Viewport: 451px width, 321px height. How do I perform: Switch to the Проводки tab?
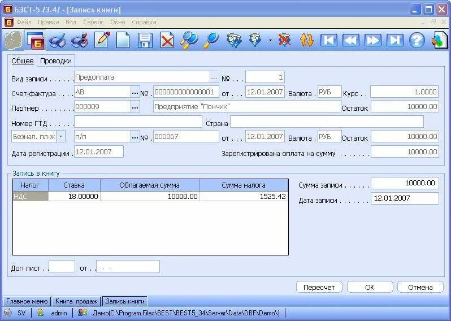(x=56, y=60)
